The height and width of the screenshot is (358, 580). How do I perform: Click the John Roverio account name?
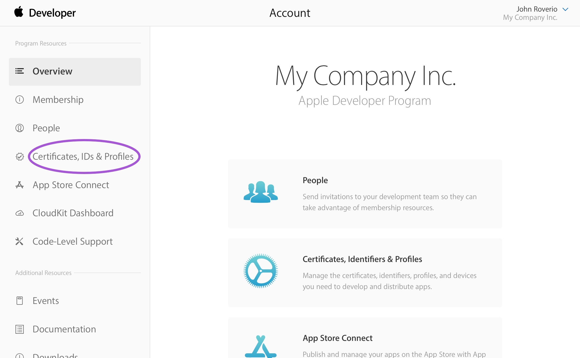point(537,9)
